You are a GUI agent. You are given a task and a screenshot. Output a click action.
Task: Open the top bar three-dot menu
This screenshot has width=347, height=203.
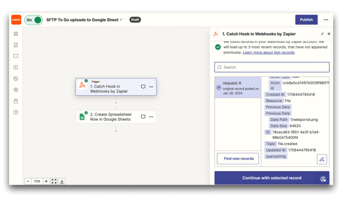tap(326, 20)
